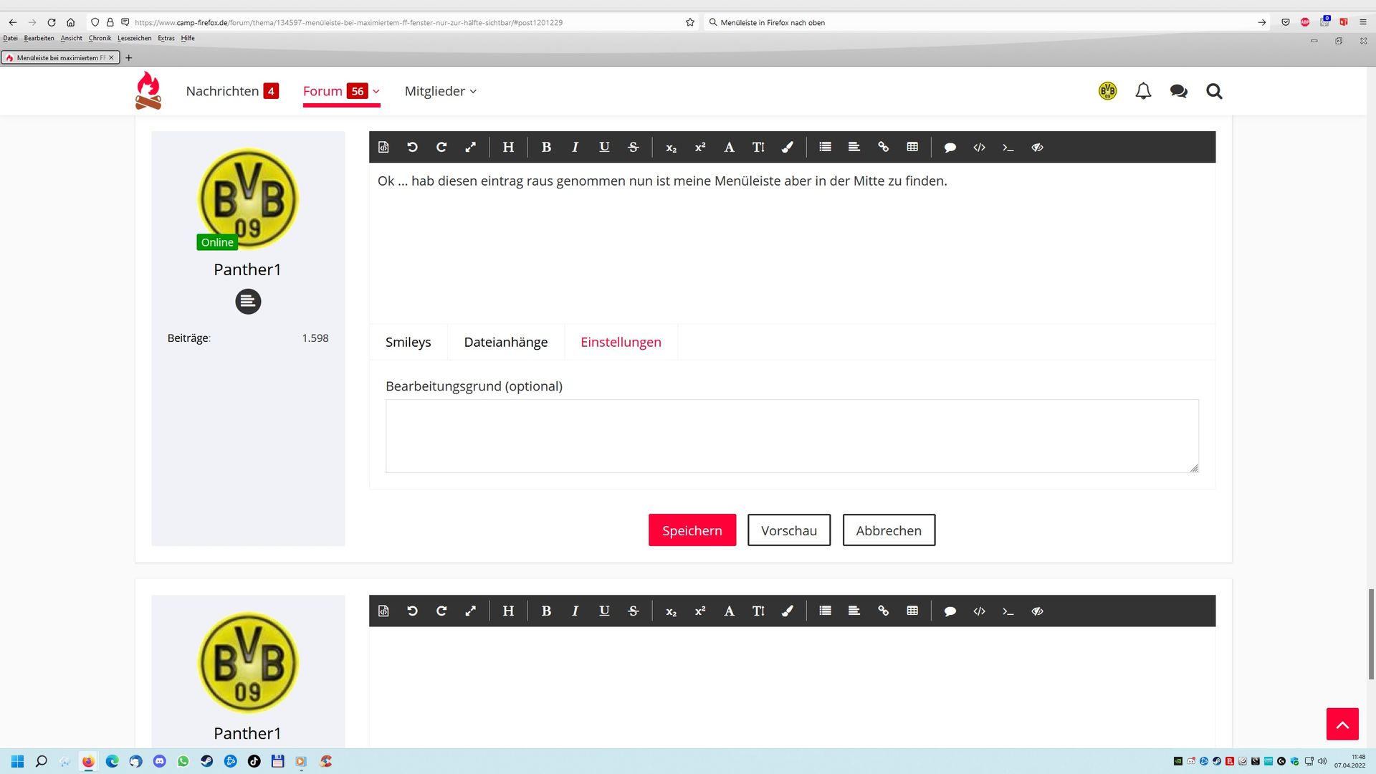Toggle bold in upper editor toolbar
Screen dimensions: 1376x774
pos(546,147)
